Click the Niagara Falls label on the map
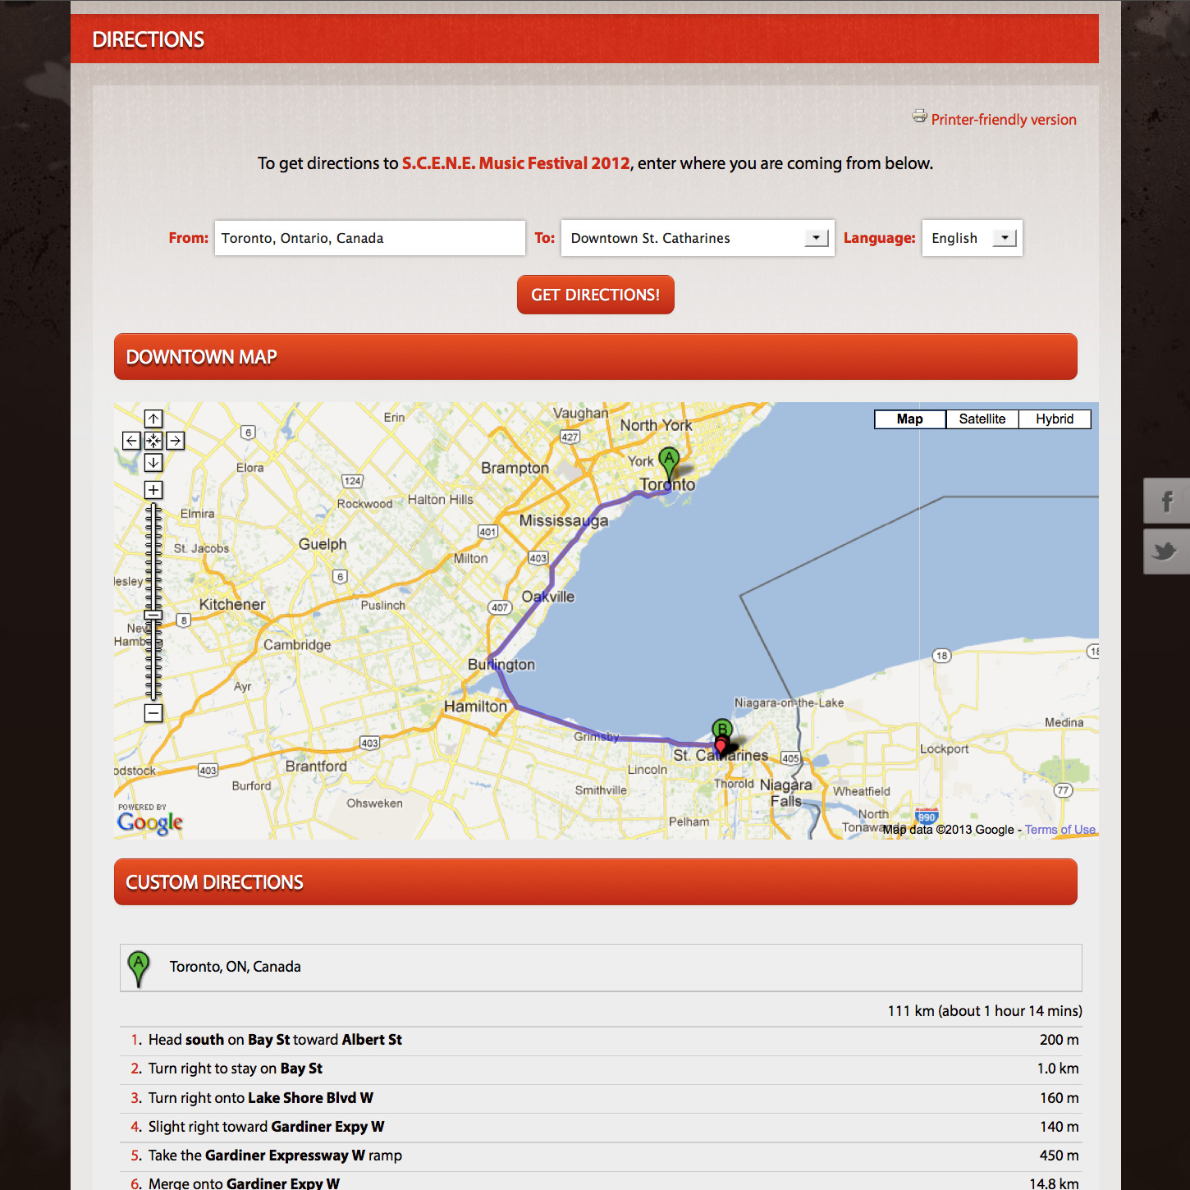Screen dimensions: 1190x1190 (786, 793)
